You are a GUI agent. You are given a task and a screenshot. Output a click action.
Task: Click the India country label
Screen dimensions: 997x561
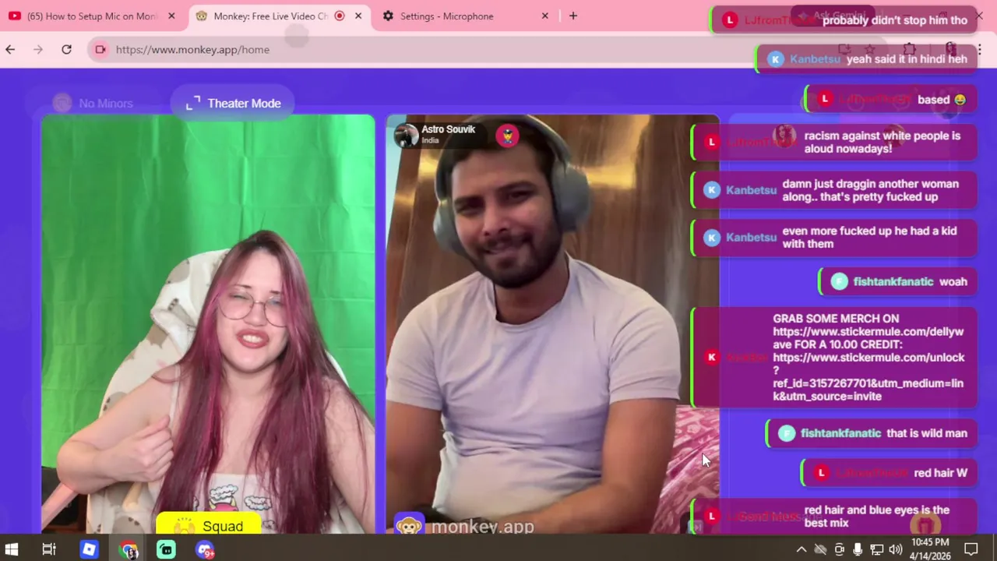click(x=430, y=141)
